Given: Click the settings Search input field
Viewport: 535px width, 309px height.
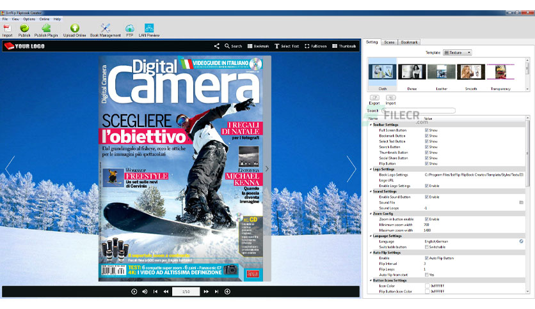Looking at the screenshot, I should pyautogui.click(x=419, y=110).
